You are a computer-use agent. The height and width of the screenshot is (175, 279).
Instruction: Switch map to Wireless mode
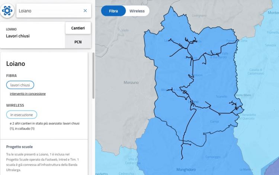click(137, 11)
